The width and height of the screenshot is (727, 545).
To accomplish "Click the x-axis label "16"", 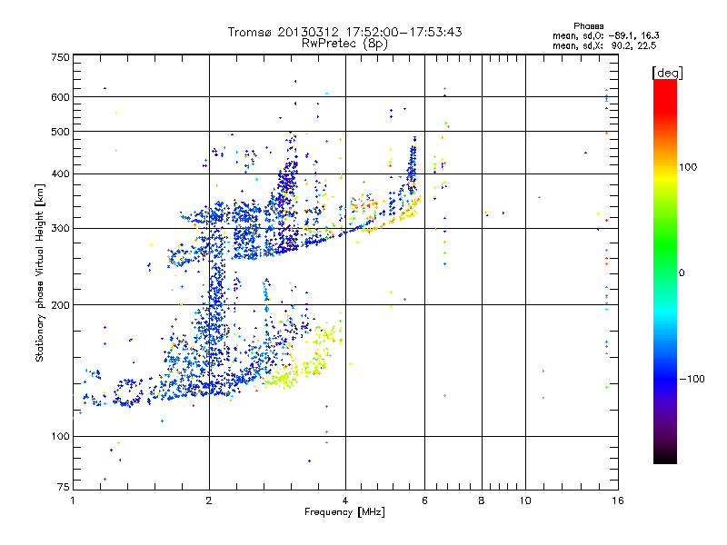I will (x=618, y=500).
